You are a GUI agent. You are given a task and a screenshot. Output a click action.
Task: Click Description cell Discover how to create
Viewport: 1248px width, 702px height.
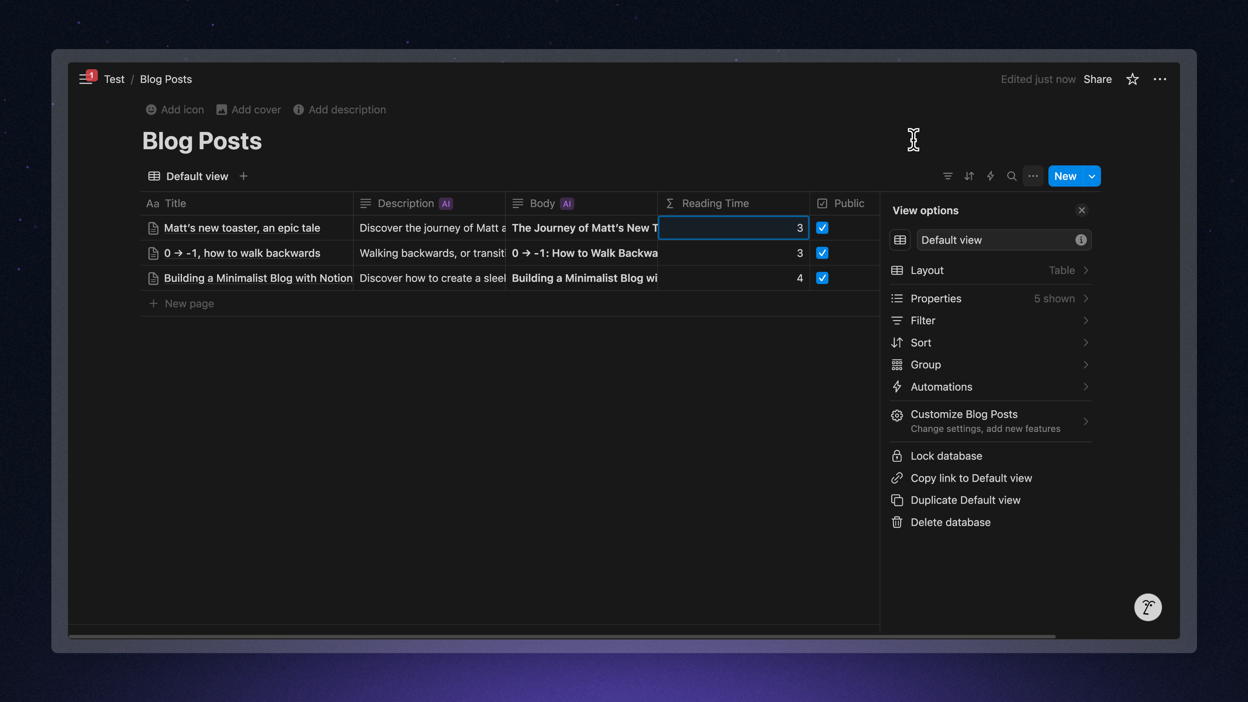point(429,279)
